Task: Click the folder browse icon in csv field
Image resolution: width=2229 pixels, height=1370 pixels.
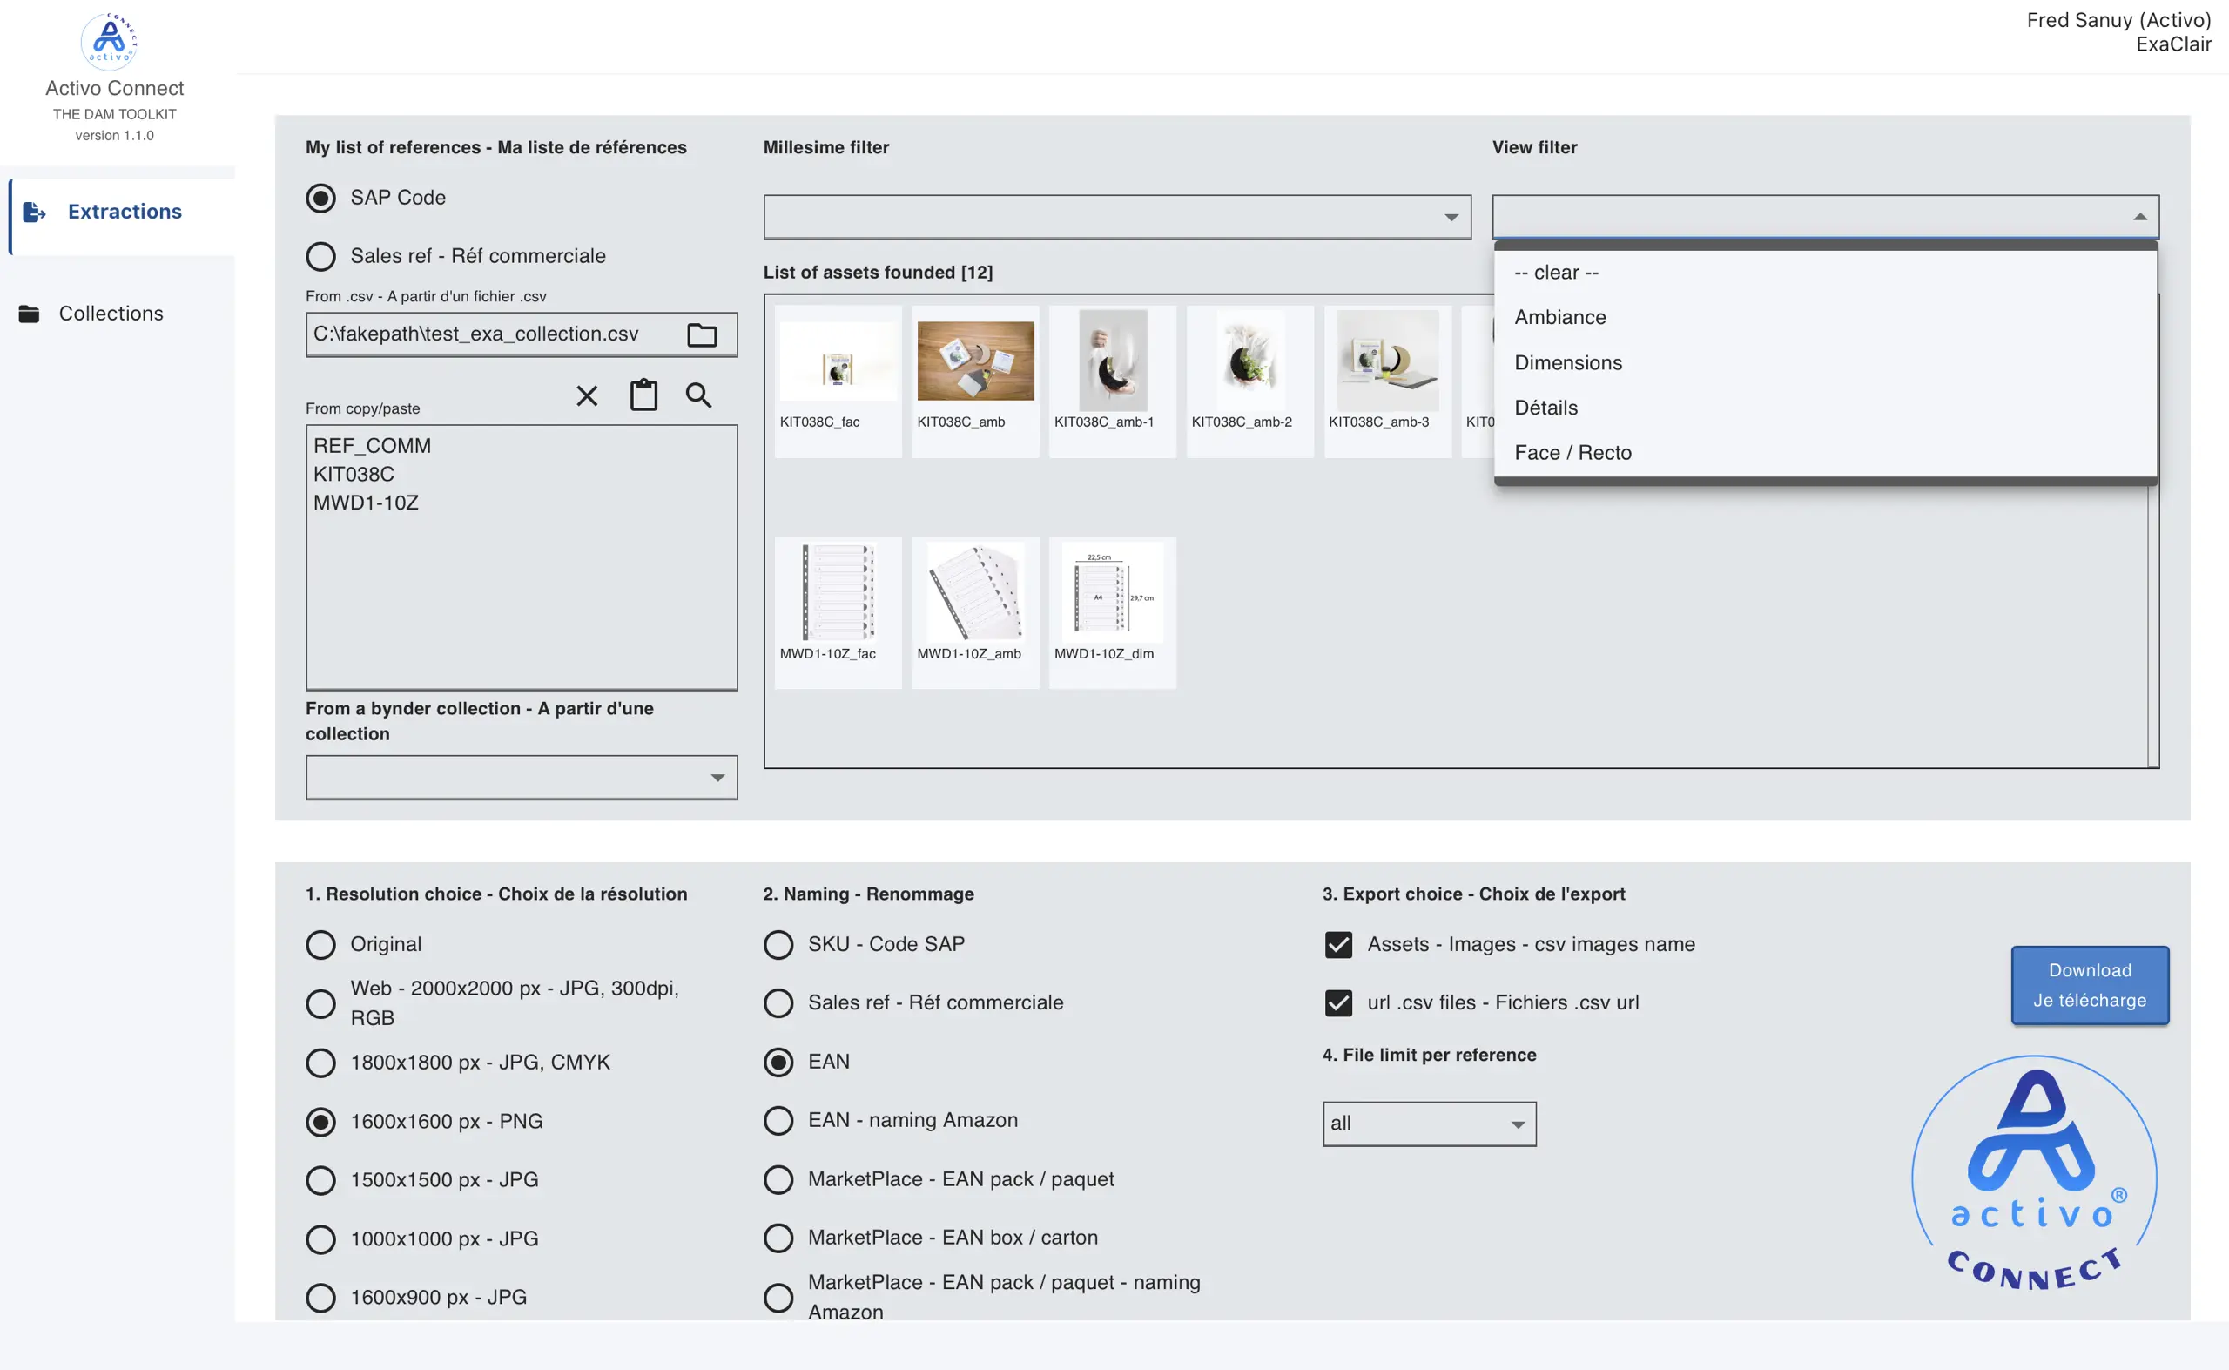Action: (x=702, y=335)
